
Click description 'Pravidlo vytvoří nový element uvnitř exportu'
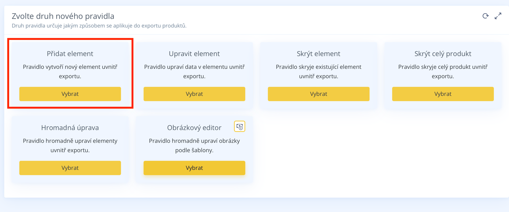pyautogui.click(x=70, y=72)
